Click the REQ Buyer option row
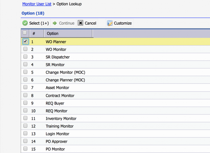The image size is (210, 153). [55, 103]
